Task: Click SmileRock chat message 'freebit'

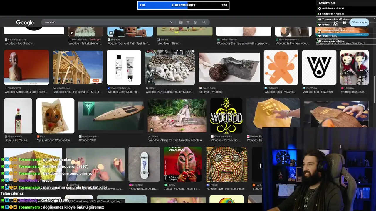Action: (46, 181)
